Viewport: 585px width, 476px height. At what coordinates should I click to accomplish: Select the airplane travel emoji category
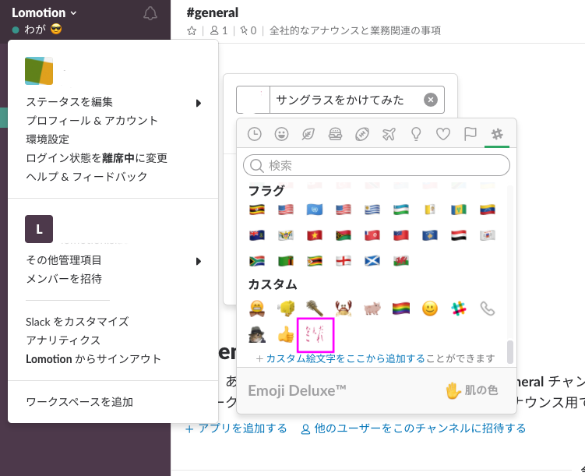click(x=389, y=134)
